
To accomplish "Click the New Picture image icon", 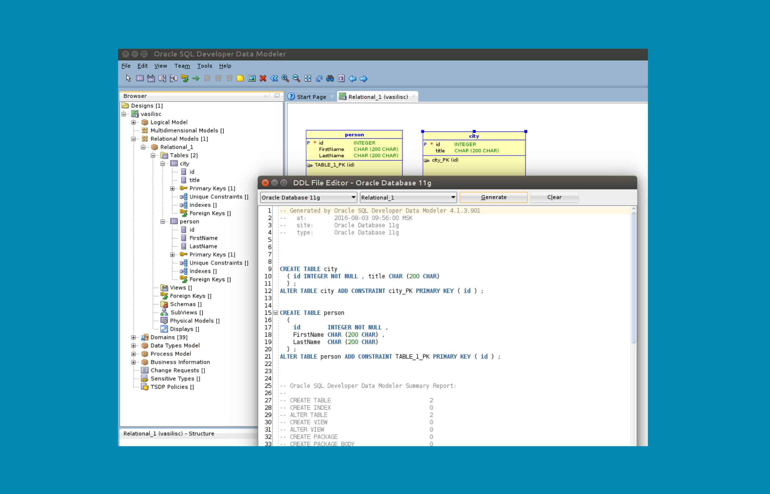I will pyautogui.click(x=252, y=78).
